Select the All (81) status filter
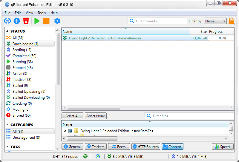239x162 pixels. coord(30,38)
